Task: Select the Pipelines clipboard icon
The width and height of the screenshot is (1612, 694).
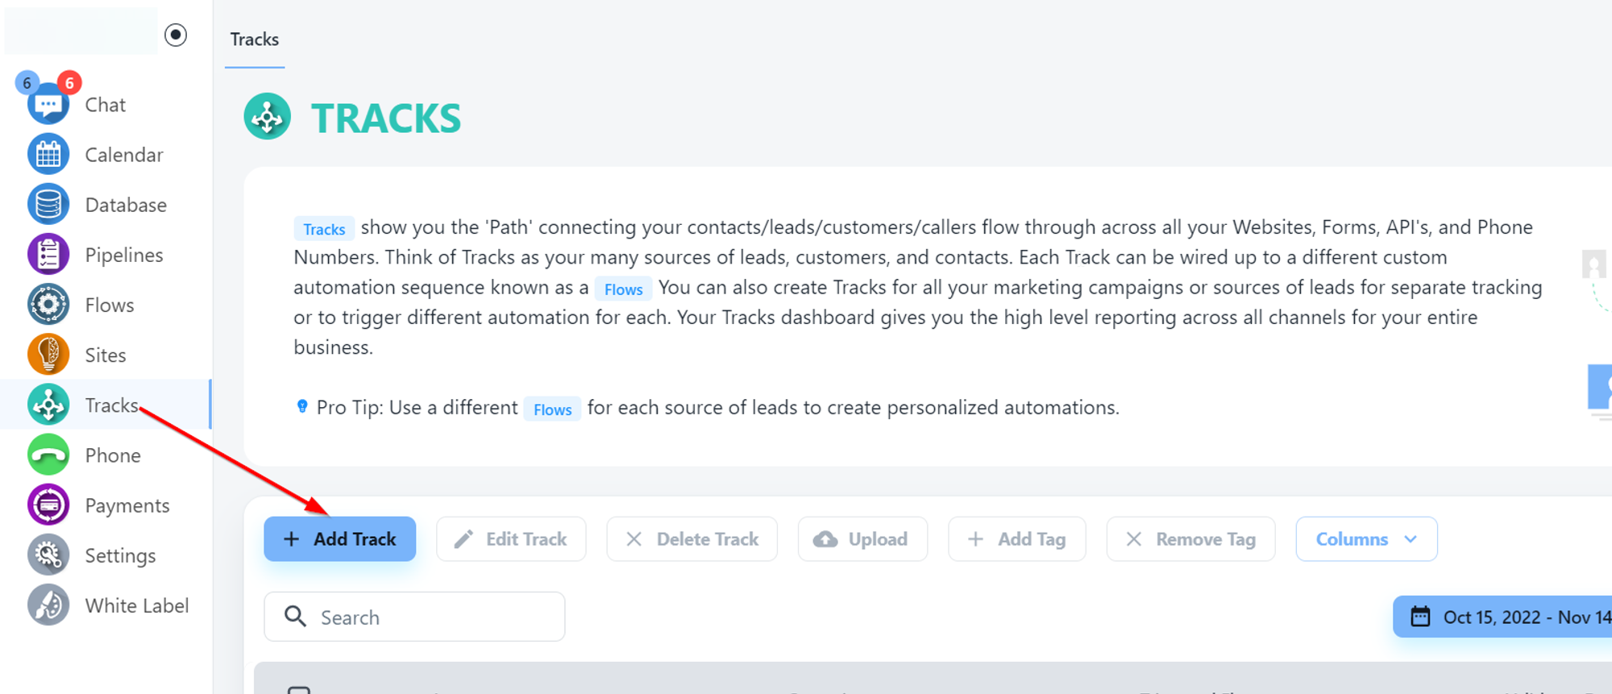Action: [x=48, y=255]
